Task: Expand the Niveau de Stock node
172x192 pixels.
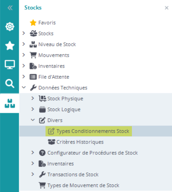Action: coord(24,44)
